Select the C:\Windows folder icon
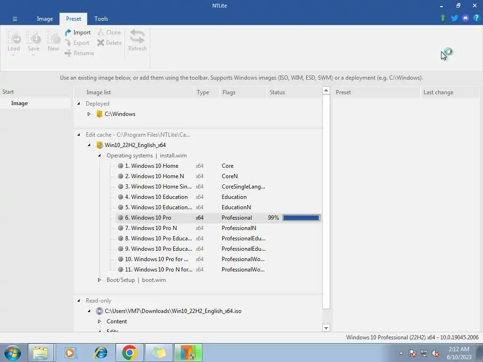Viewport: 483px width, 362px height. [x=99, y=114]
